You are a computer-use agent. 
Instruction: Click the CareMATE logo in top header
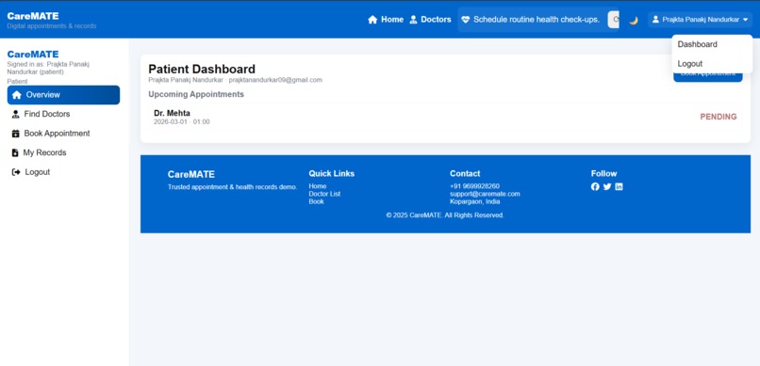(x=33, y=16)
